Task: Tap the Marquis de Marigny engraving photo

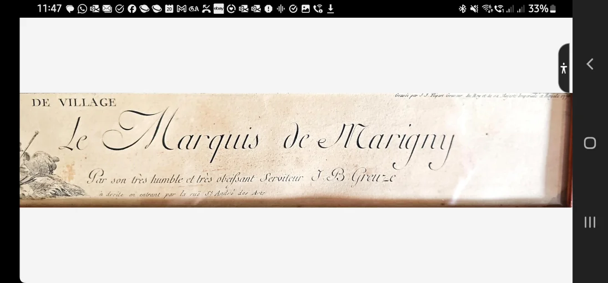Action: coord(295,150)
